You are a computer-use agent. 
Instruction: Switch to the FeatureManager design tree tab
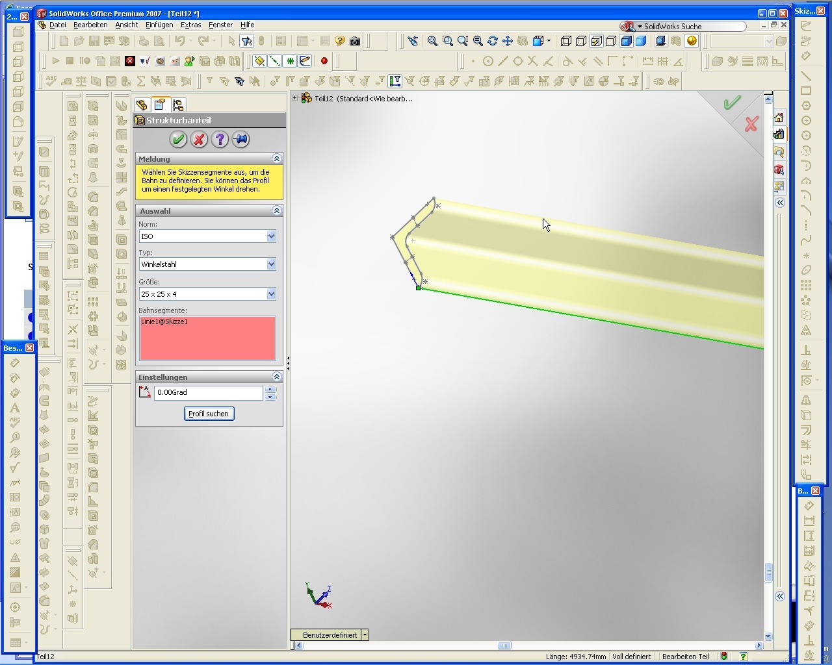pyautogui.click(x=142, y=105)
